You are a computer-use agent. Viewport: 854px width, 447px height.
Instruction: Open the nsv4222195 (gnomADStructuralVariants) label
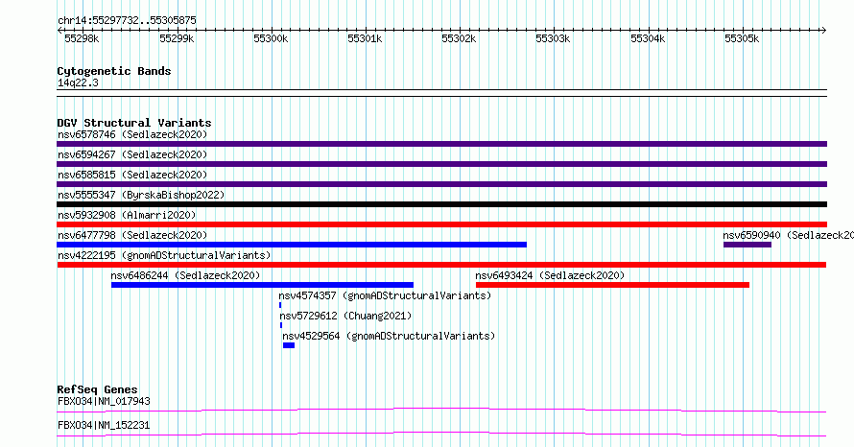[x=164, y=255]
